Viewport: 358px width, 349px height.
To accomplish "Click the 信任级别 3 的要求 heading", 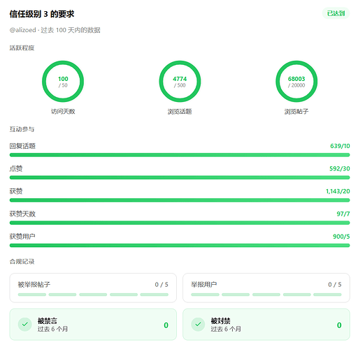I will coord(42,14).
